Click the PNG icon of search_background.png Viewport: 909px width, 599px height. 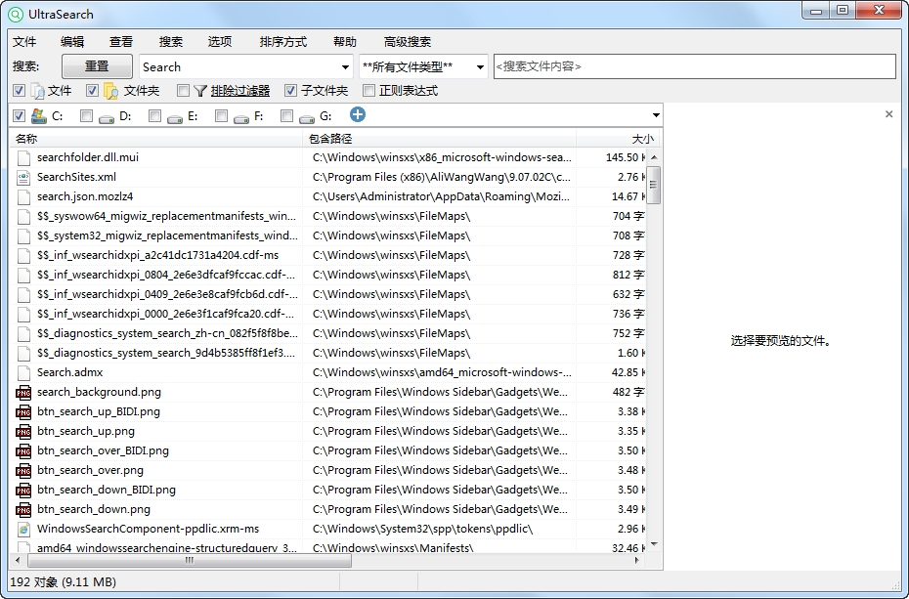[x=22, y=392]
